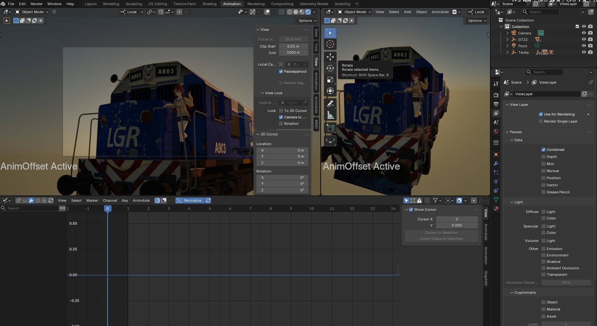Collapse the Passes panel
Screen dimensions: 597x326
click(x=507, y=132)
